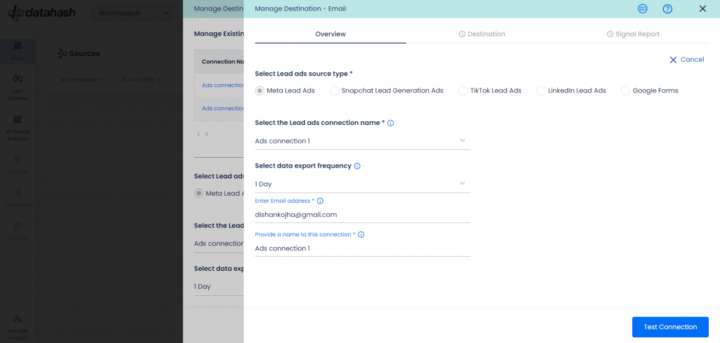The image size is (720, 343).
Task: Switch to the Signal Report tab
Action: pos(633,34)
